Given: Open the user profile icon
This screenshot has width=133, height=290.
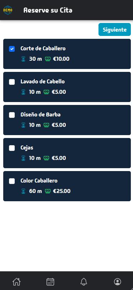Looking at the screenshot, I should tap(118, 282).
